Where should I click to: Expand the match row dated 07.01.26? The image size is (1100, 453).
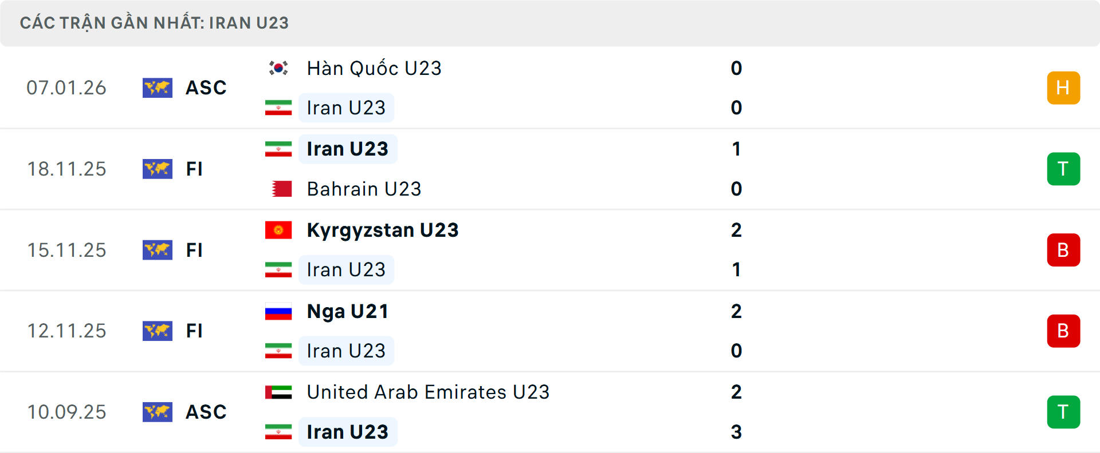tap(550, 88)
